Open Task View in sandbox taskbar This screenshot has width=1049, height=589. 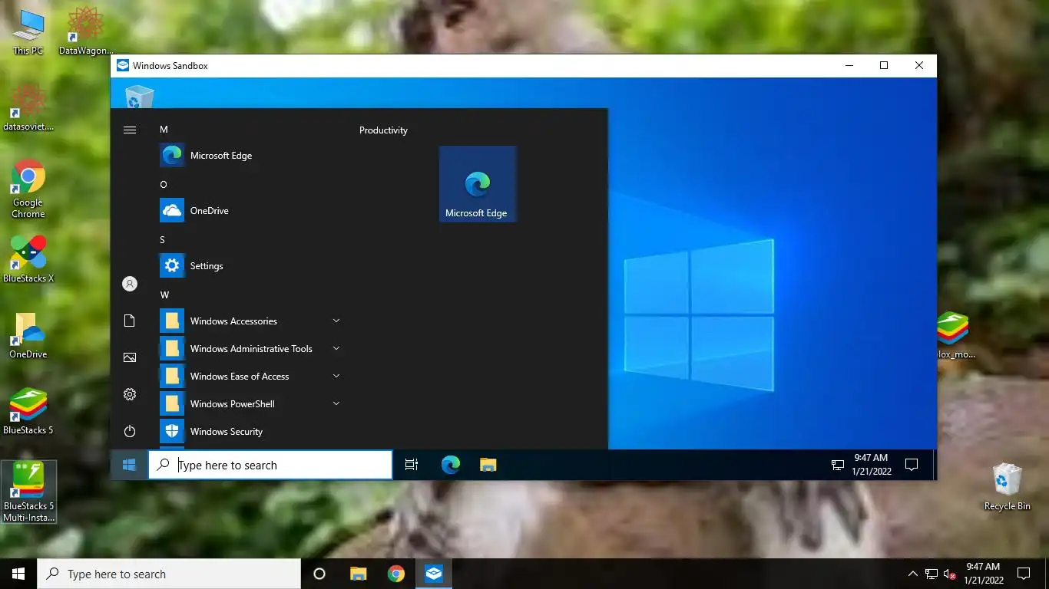click(412, 465)
